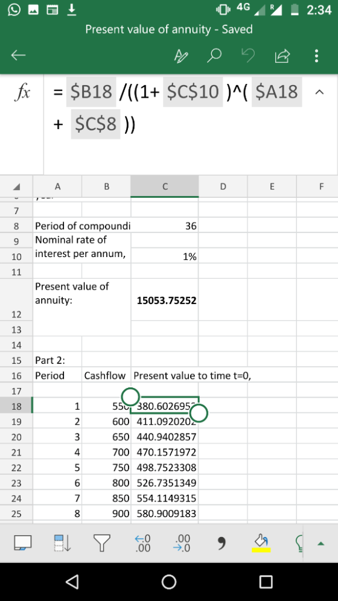Tap $C$10 reference in formula
This screenshot has width=338, height=601.
[x=193, y=92]
